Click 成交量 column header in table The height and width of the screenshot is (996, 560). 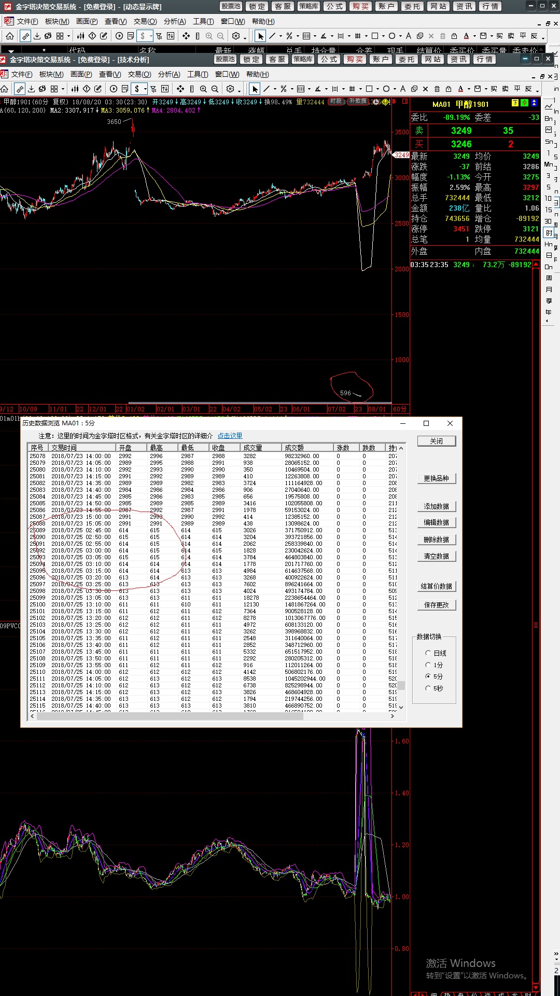(x=260, y=447)
